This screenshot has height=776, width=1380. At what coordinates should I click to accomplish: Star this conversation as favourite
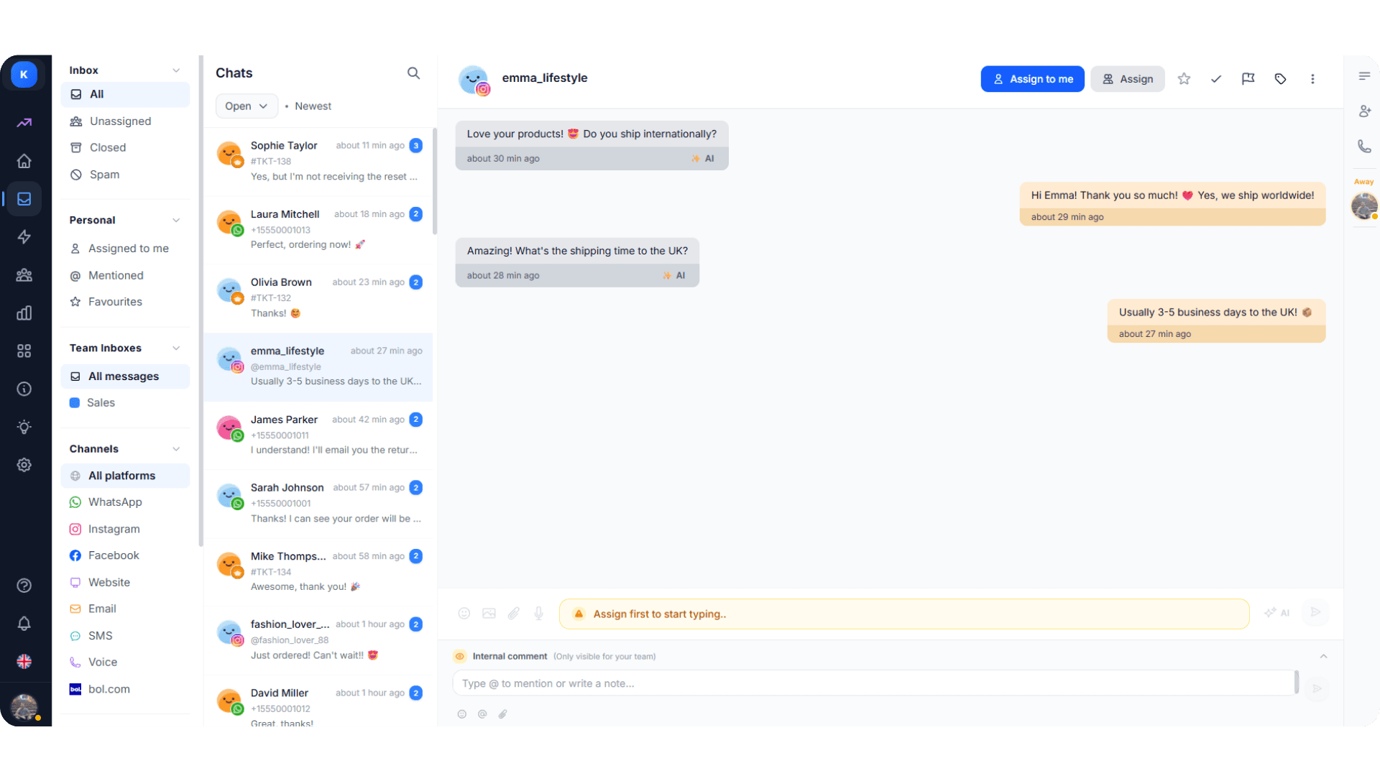(x=1184, y=79)
